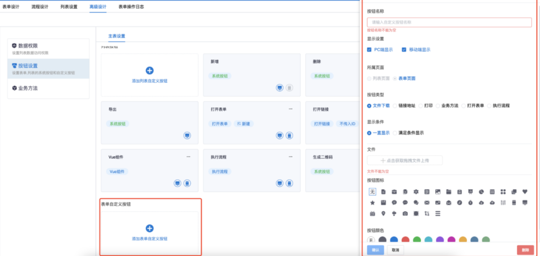Click the 取消 button
The width and height of the screenshot is (540, 256).
[396, 250]
